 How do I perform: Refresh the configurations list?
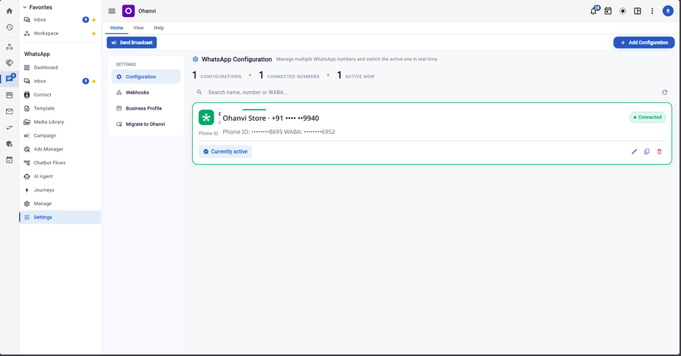pos(665,92)
